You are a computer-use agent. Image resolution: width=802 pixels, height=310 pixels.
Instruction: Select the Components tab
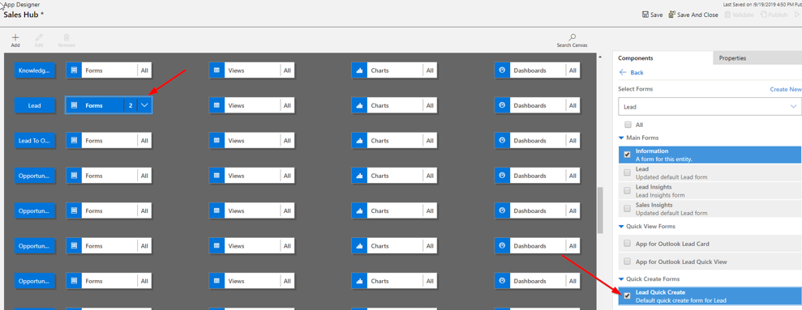[x=635, y=58]
